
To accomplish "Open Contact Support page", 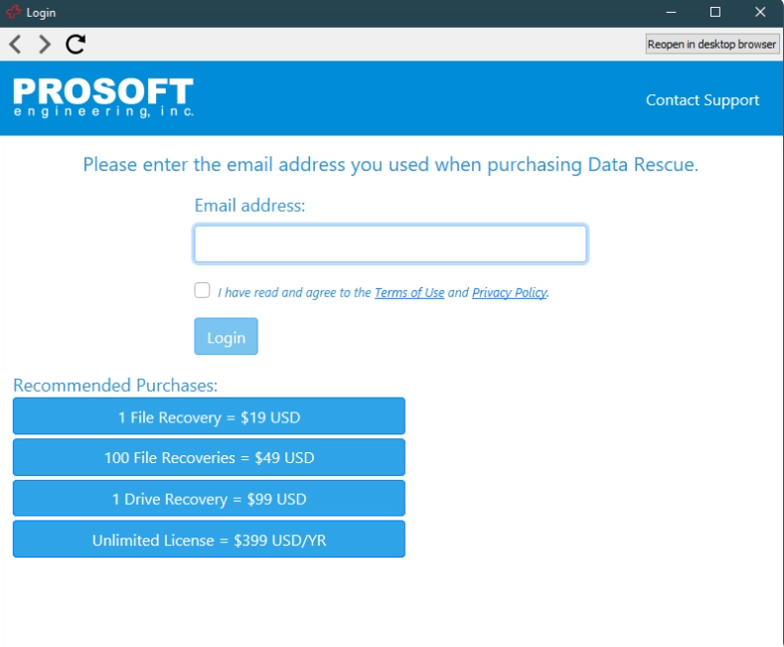I will tap(702, 100).
